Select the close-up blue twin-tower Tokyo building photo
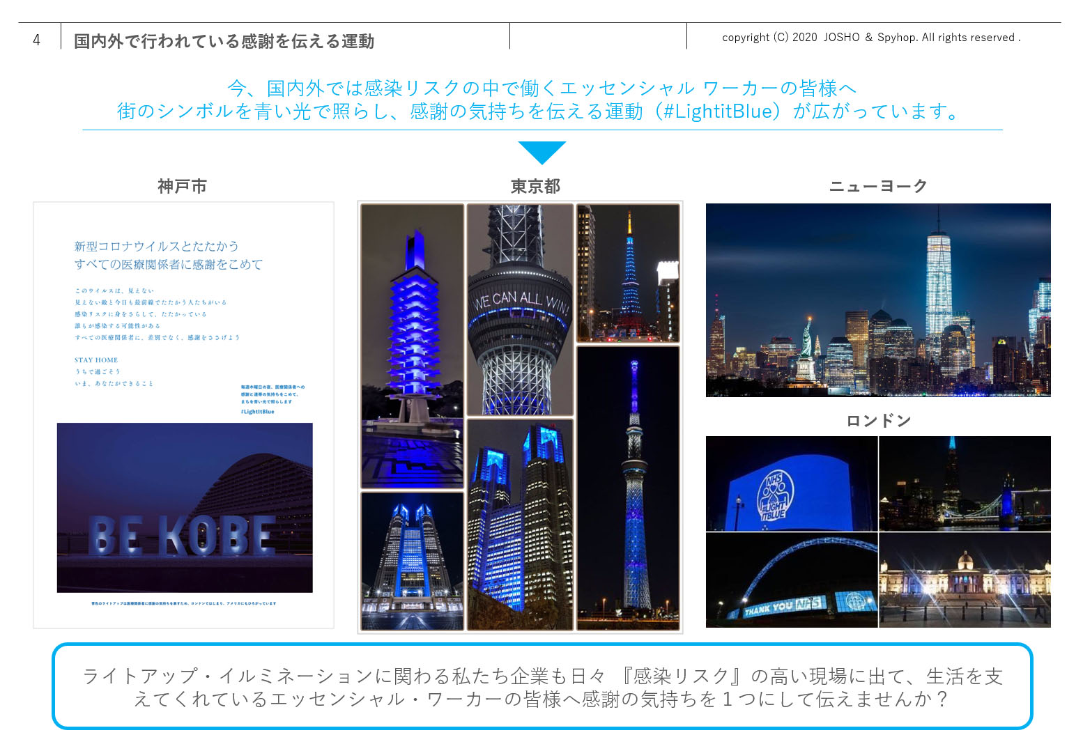Image resolution: width=1083 pixels, height=751 pixels. 520,525
